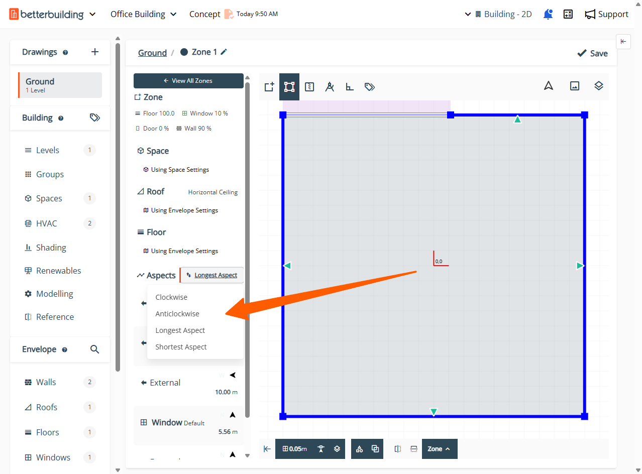Screen dimensions: 642x474
Task: Open the background image tool
Action: point(575,86)
